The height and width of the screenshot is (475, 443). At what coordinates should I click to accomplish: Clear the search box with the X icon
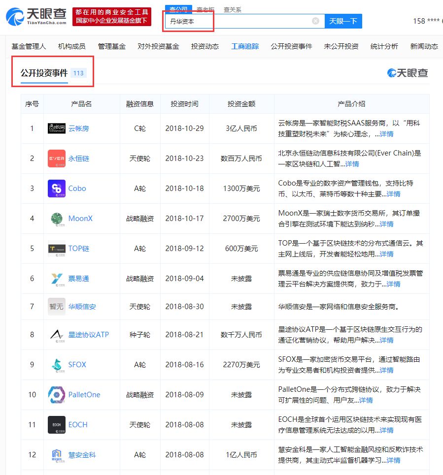pyautogui.click(x=315, y=21)
